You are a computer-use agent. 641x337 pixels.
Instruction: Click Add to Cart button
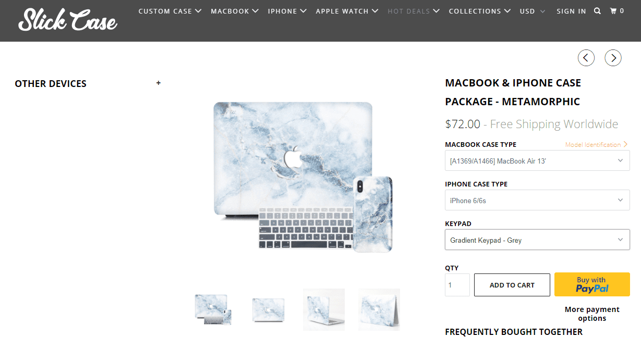(x=512, y=285)
